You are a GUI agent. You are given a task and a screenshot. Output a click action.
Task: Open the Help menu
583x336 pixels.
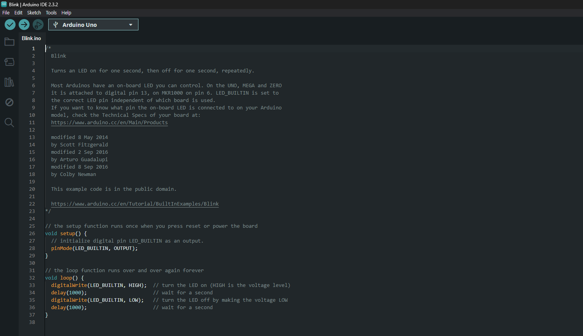coord(66,12)
